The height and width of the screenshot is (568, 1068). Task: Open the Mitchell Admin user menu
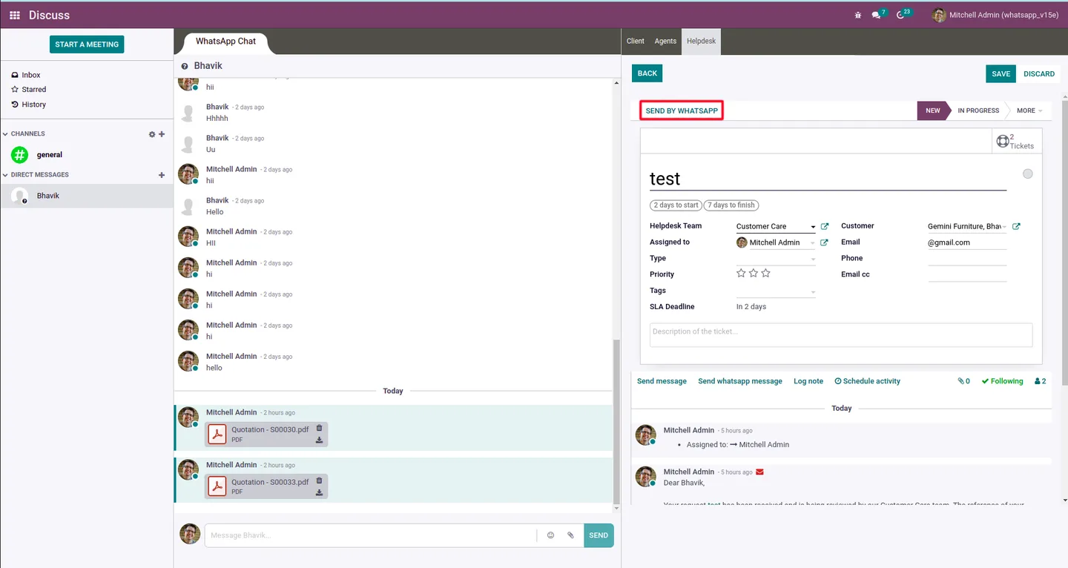995,15
